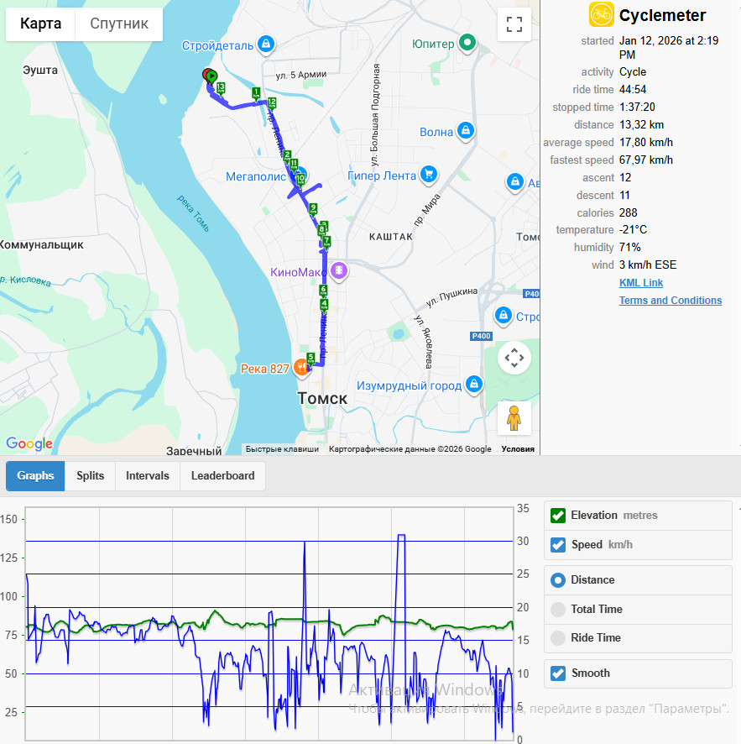
Task: Select the Волна shopping marker
Action: click(x=466, y=131)
